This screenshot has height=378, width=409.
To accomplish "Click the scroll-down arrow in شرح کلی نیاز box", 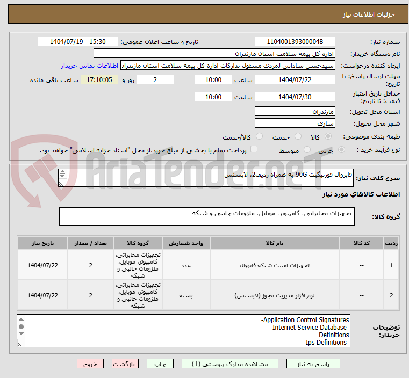I will coord(62,176).
